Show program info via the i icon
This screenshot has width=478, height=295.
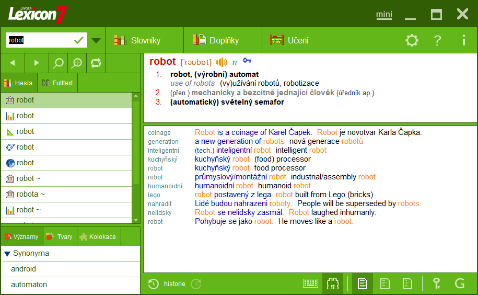pos(463,40)
